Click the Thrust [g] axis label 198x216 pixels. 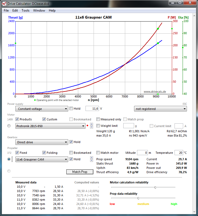click(x=15, y=18)
